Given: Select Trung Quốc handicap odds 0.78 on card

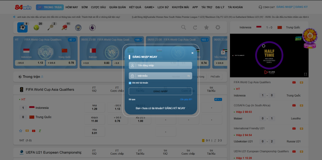Looking at the screenshot, I should (x=61, y=63).
